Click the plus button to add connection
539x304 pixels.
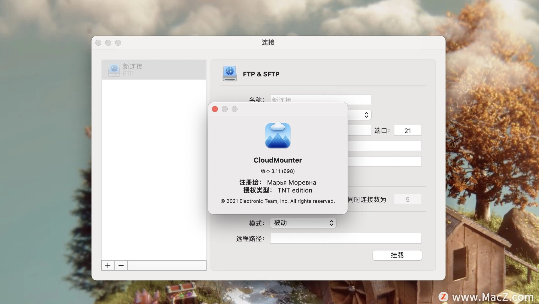108,265
